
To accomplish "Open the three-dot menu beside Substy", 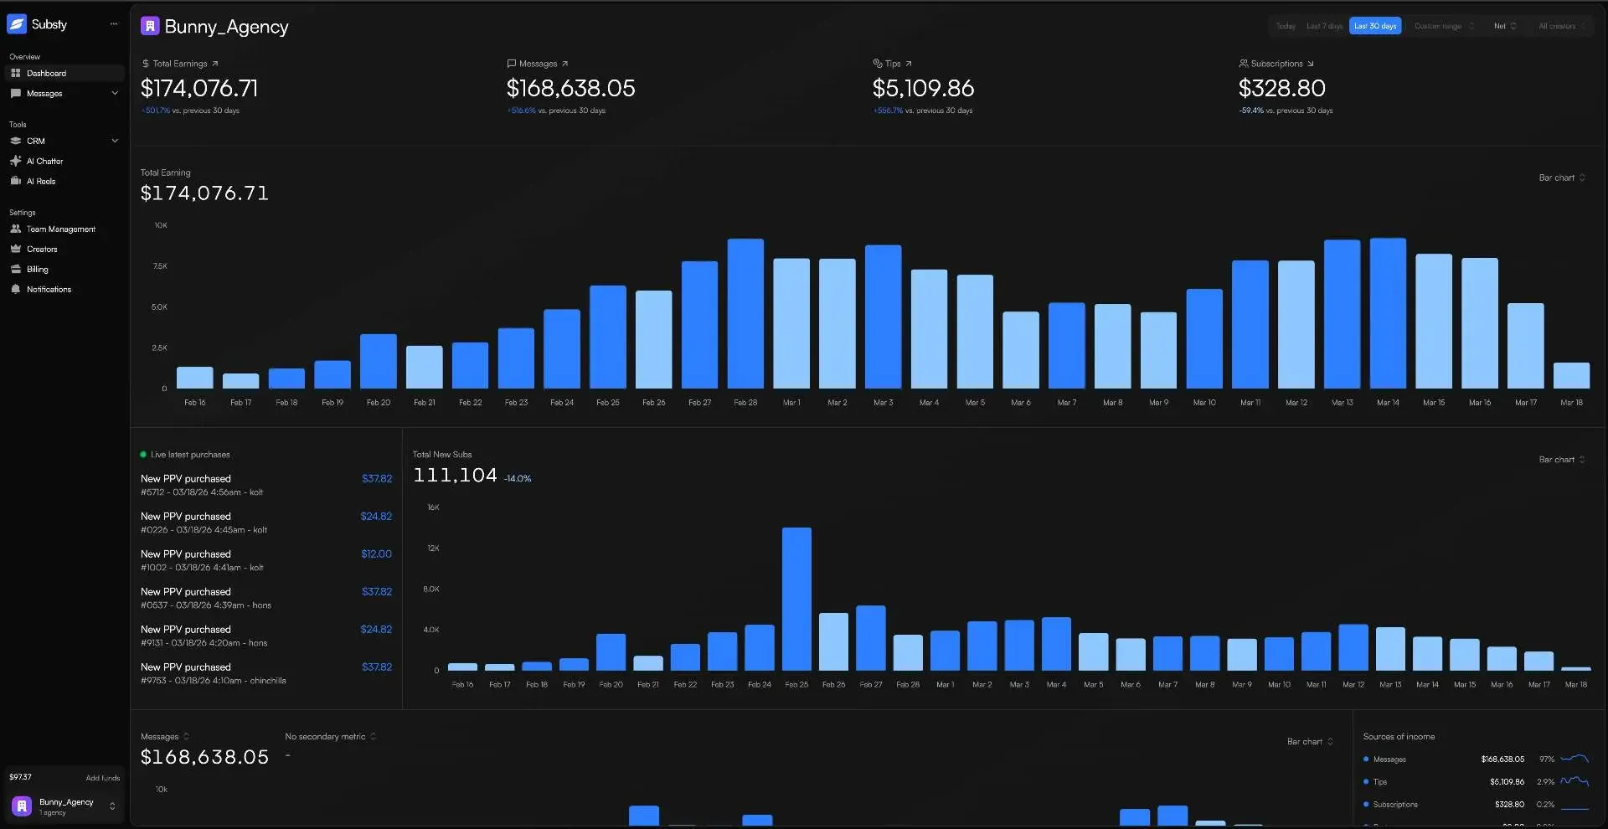I will point(114,24).
